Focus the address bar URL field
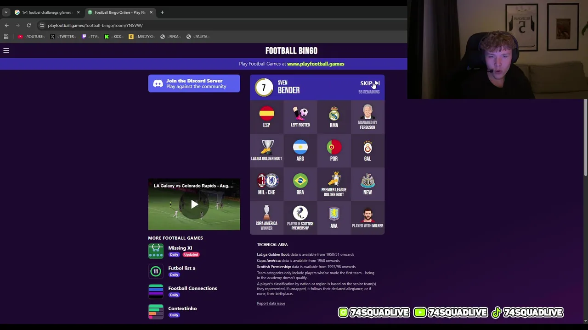This screenshot has height=330, width=588. (220, 25)
